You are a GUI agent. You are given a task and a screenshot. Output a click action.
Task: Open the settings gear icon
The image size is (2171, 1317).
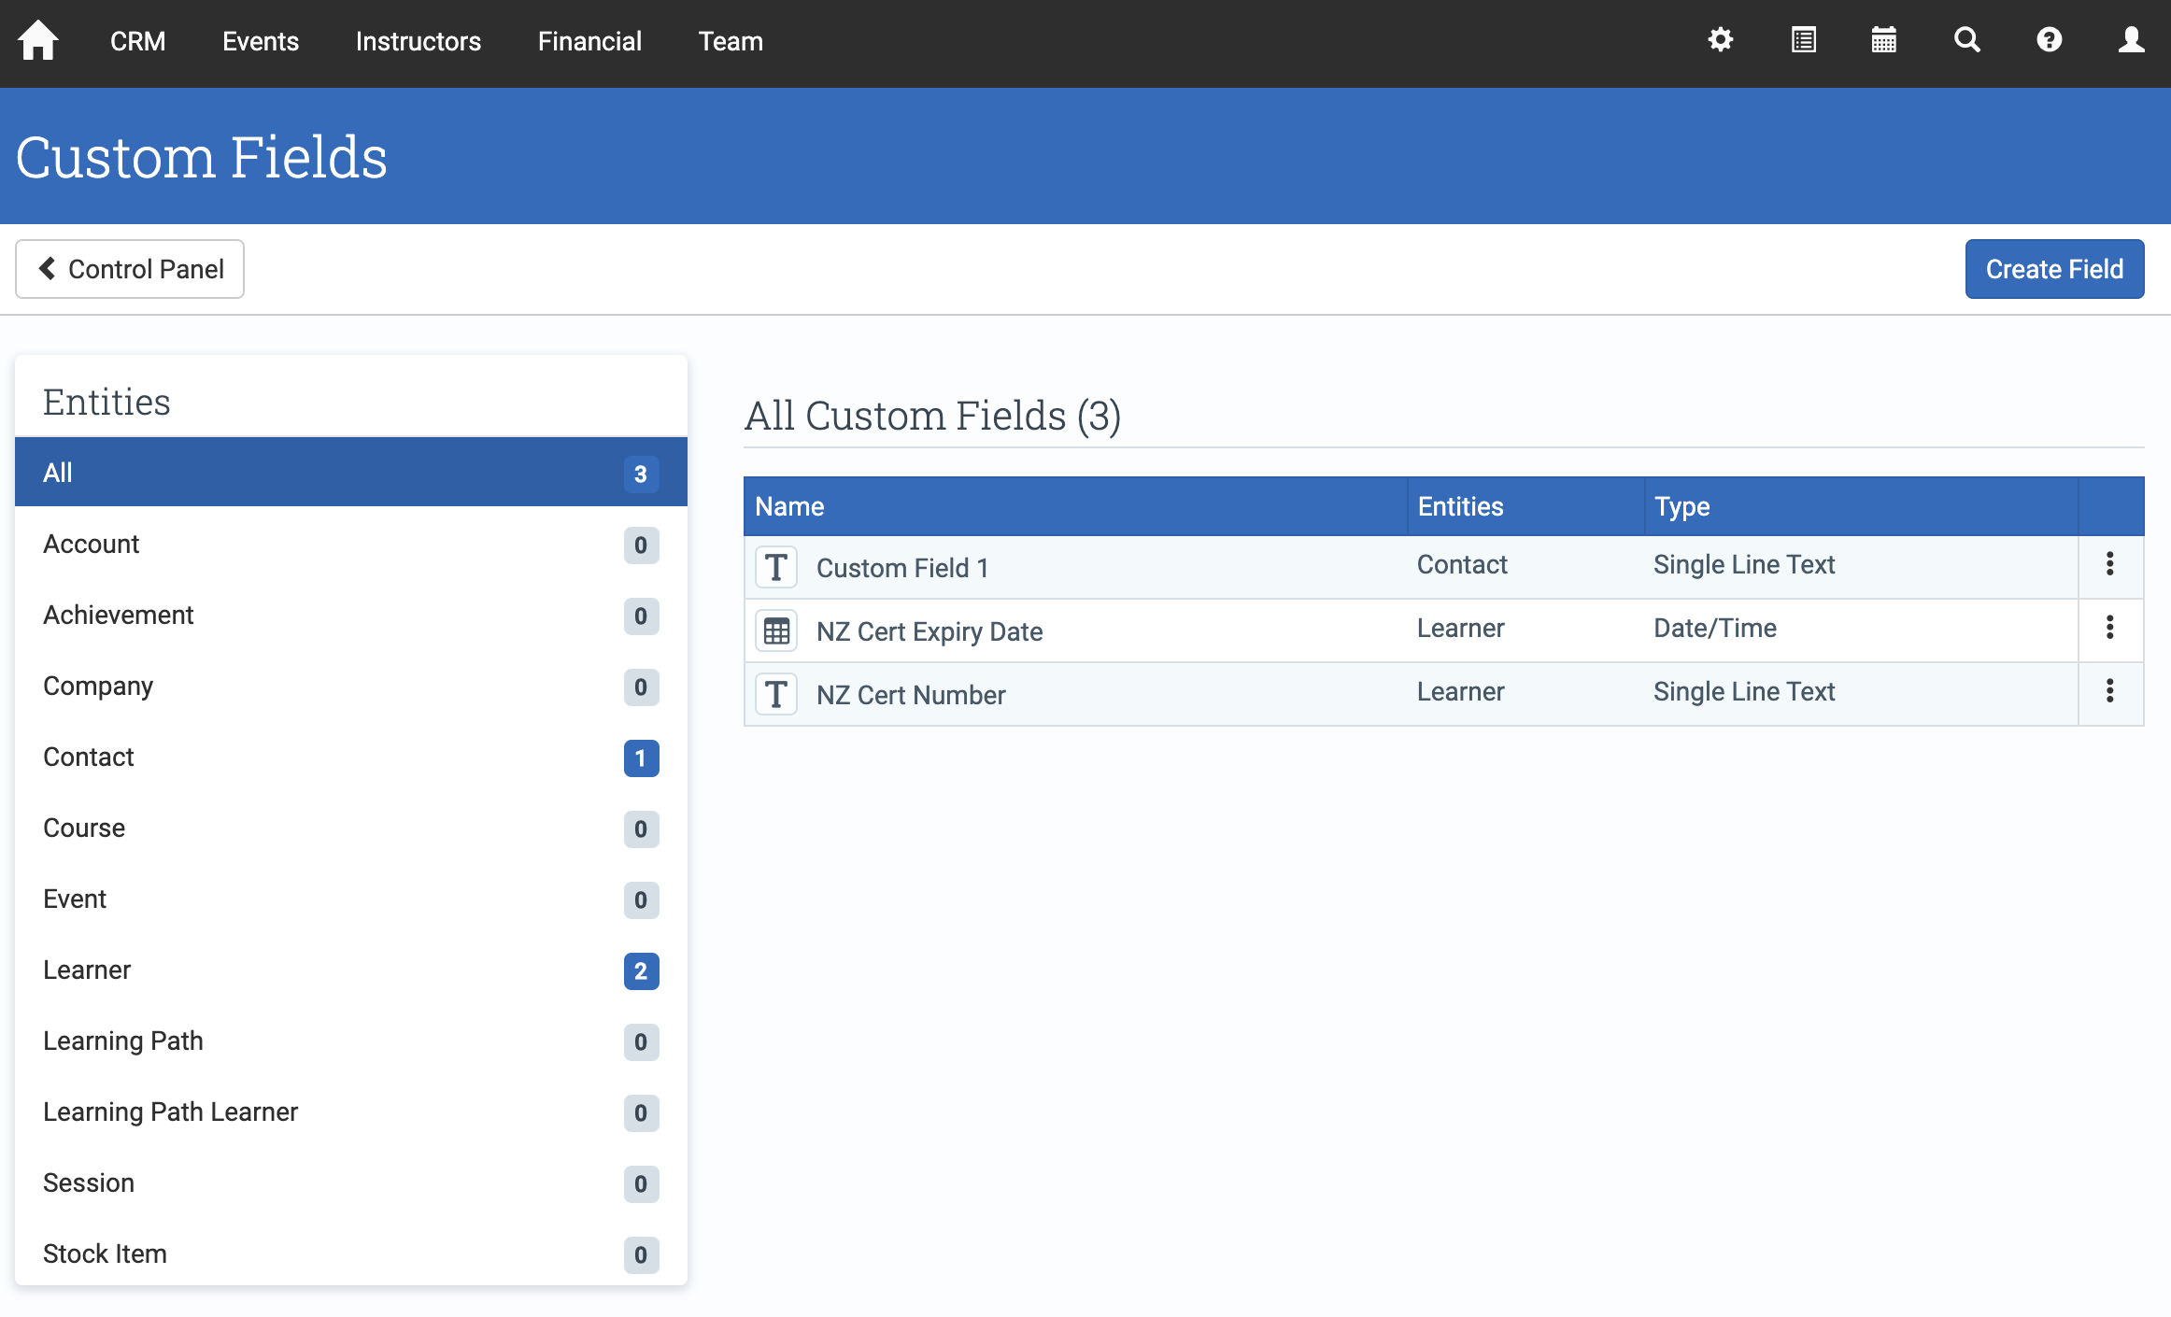click(x=1721, y=40)
